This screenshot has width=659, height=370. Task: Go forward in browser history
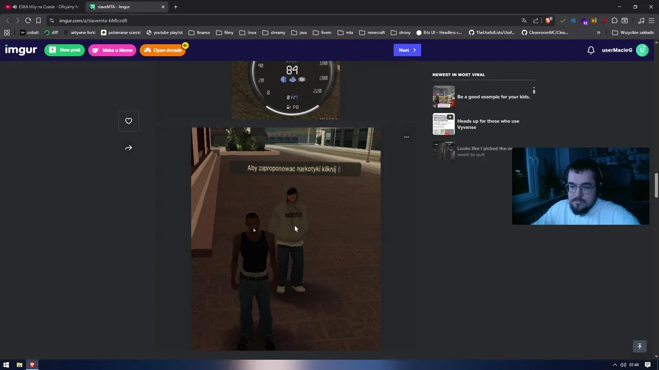pos(18,21)
